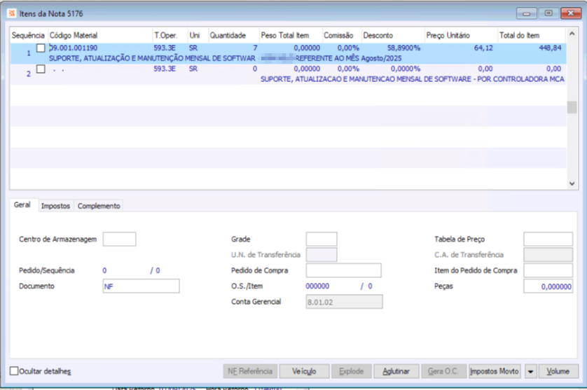This screenshot has height=390, width=587.
Task: Click the Conta Gerencial field 8.01.02
Action: [x=345, y=302]
